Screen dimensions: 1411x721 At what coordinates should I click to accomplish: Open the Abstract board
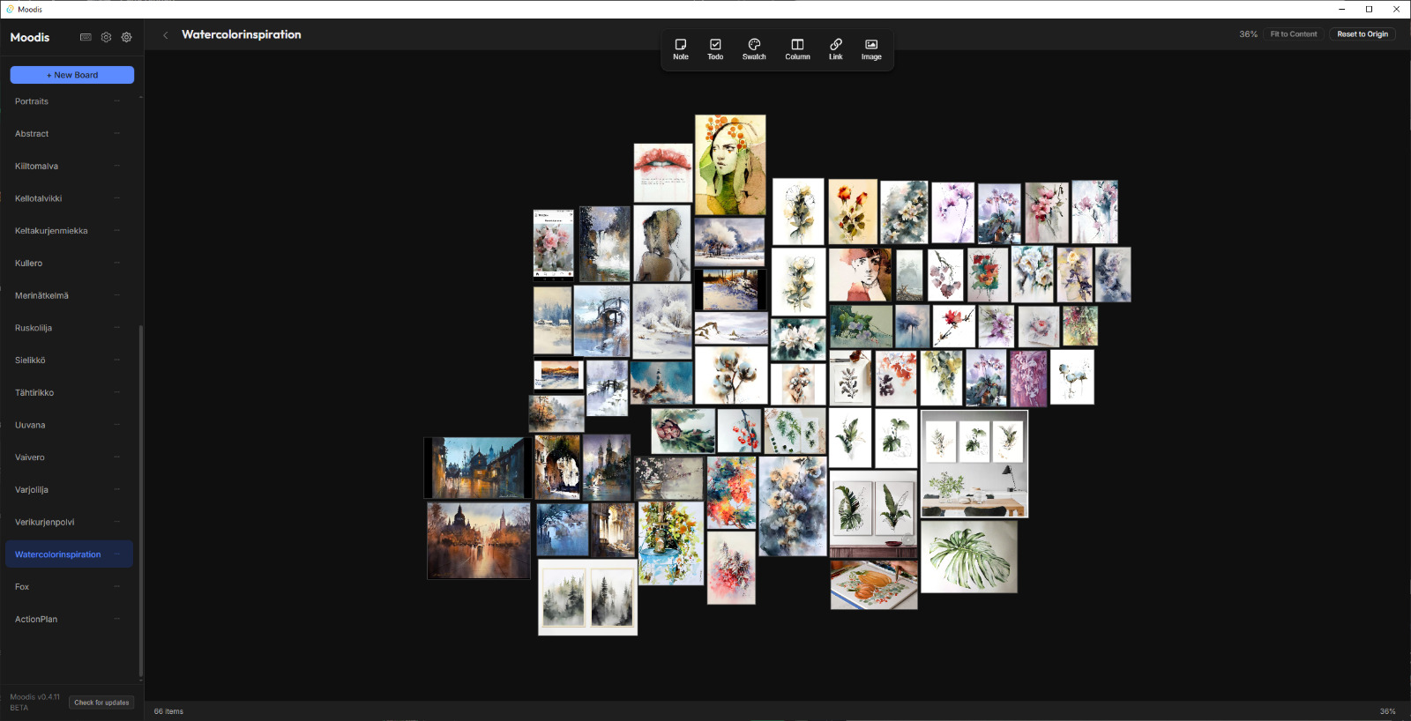[67, 134]
